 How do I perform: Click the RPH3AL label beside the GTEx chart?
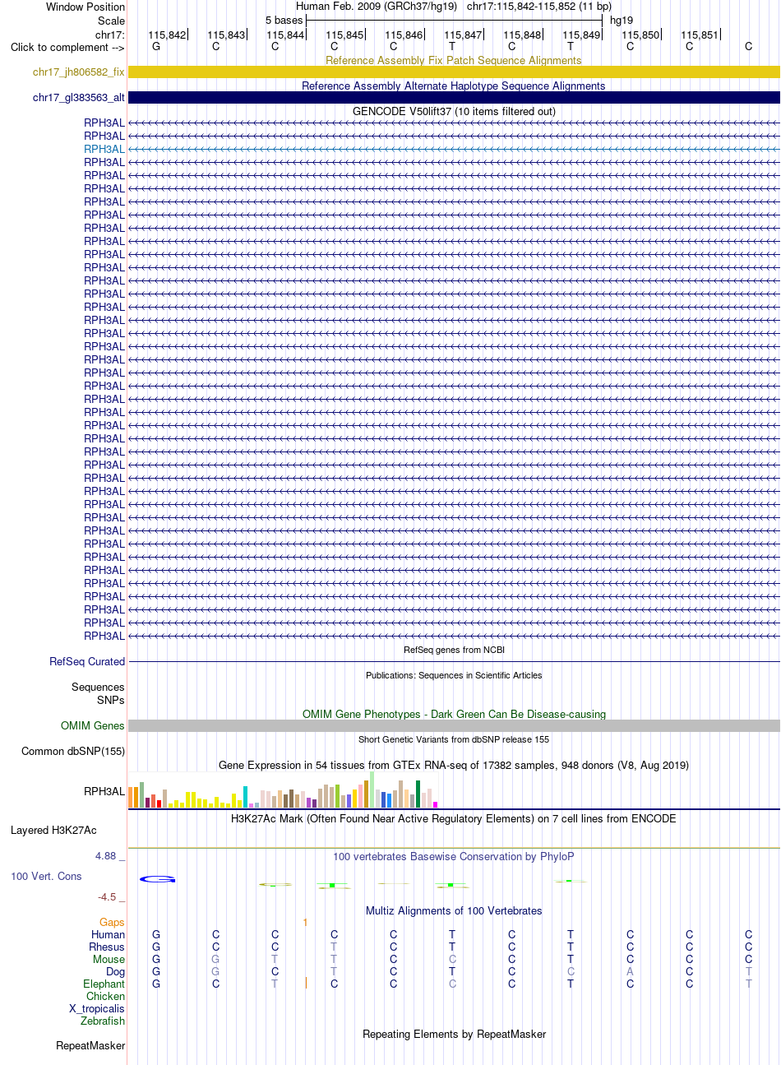click(104, 791)
